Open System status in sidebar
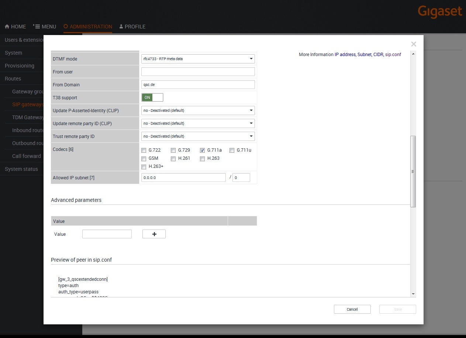The image size is (466, 338). [x=21, y=169]
